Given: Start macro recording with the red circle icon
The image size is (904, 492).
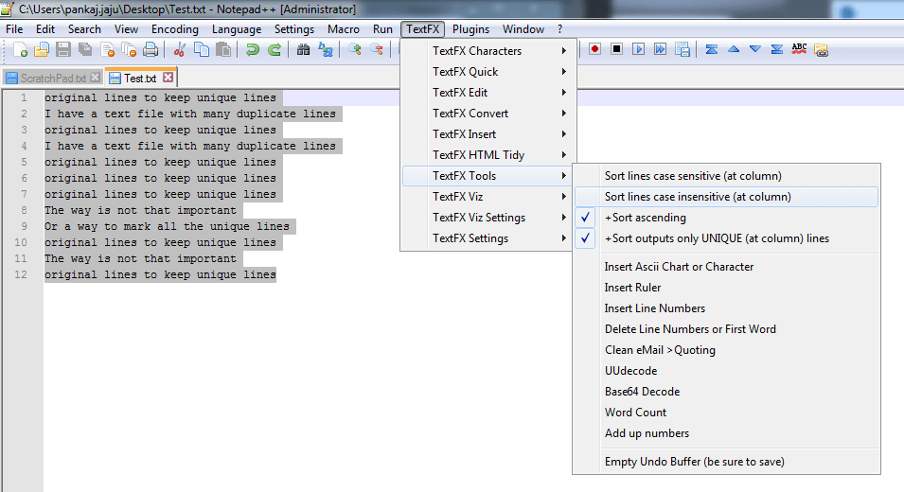Looking at the screenshot, I should 595,50.
